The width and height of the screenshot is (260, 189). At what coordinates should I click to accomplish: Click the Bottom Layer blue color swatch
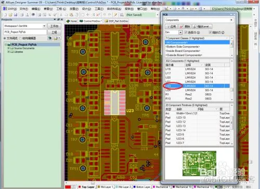coord(134,187)
